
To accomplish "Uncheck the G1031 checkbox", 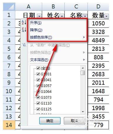I will tap(38, 74).
